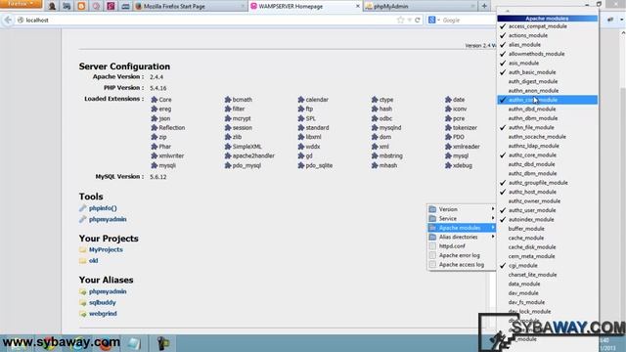Open the old project link
This screenshot has height=352, width=626.
[94, 261]
